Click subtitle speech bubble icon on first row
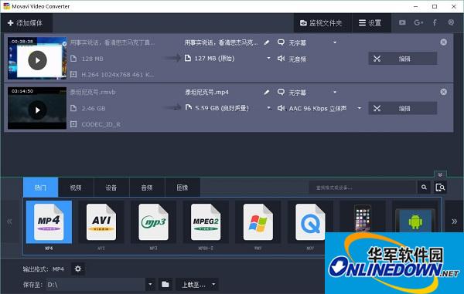Viewport: 464px width, 294px height. pos(281,42)
